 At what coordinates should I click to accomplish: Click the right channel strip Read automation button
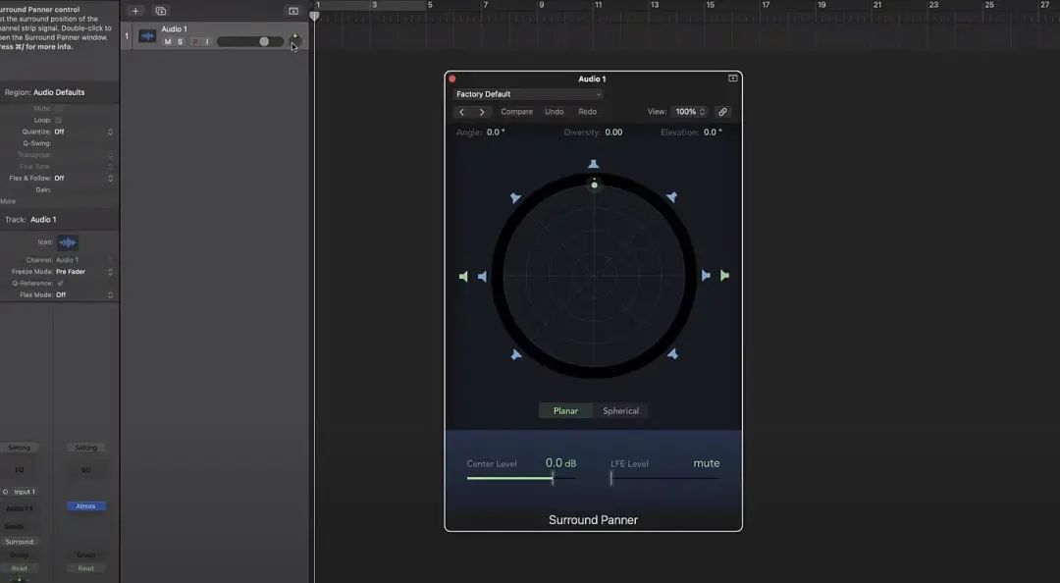[85, 568]
